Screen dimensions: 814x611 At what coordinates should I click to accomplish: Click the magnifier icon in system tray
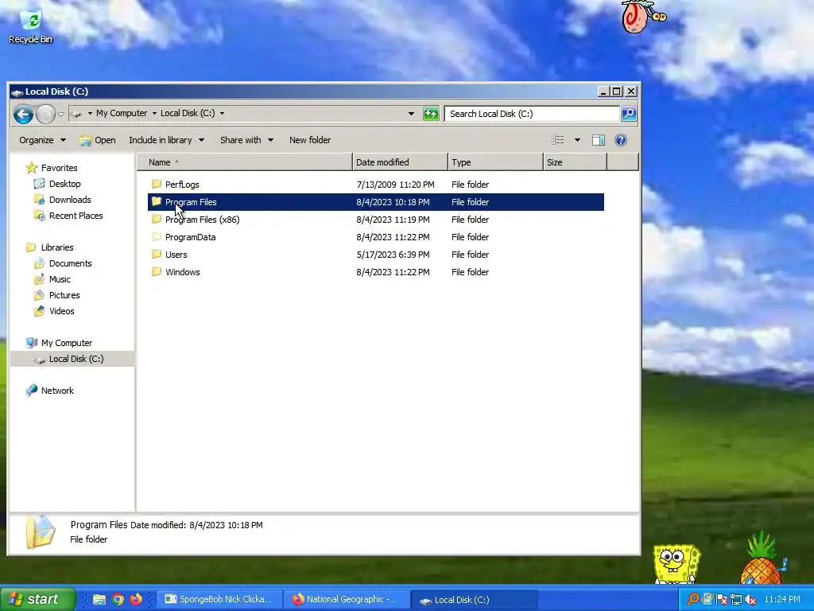692,600
